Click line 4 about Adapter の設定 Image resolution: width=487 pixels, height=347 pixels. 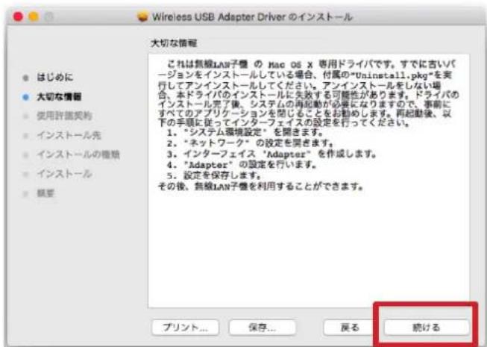click(x=242, y=165)
